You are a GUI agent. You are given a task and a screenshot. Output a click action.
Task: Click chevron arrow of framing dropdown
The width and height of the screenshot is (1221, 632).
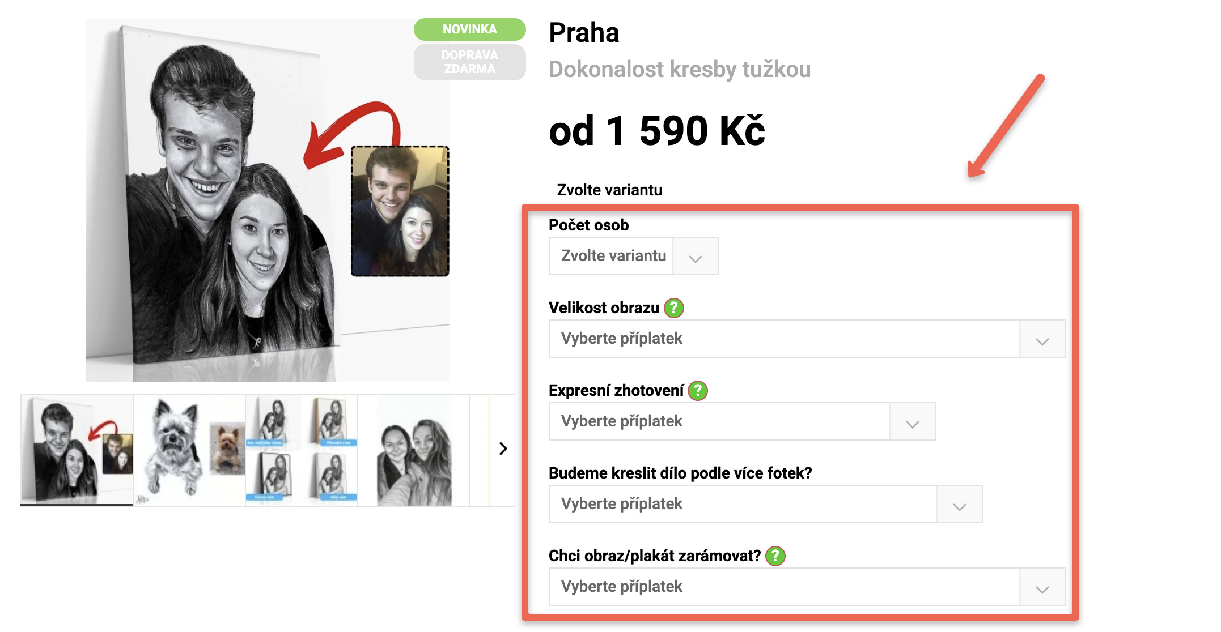1042,587
